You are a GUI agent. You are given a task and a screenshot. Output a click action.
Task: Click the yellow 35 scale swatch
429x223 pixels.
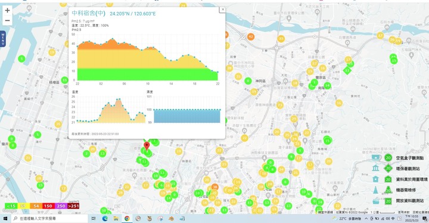pyautogui.click(x=23, y=206)
